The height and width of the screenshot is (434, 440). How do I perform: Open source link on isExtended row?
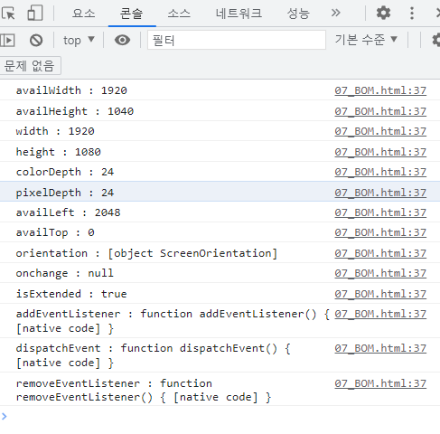point(380,294)
